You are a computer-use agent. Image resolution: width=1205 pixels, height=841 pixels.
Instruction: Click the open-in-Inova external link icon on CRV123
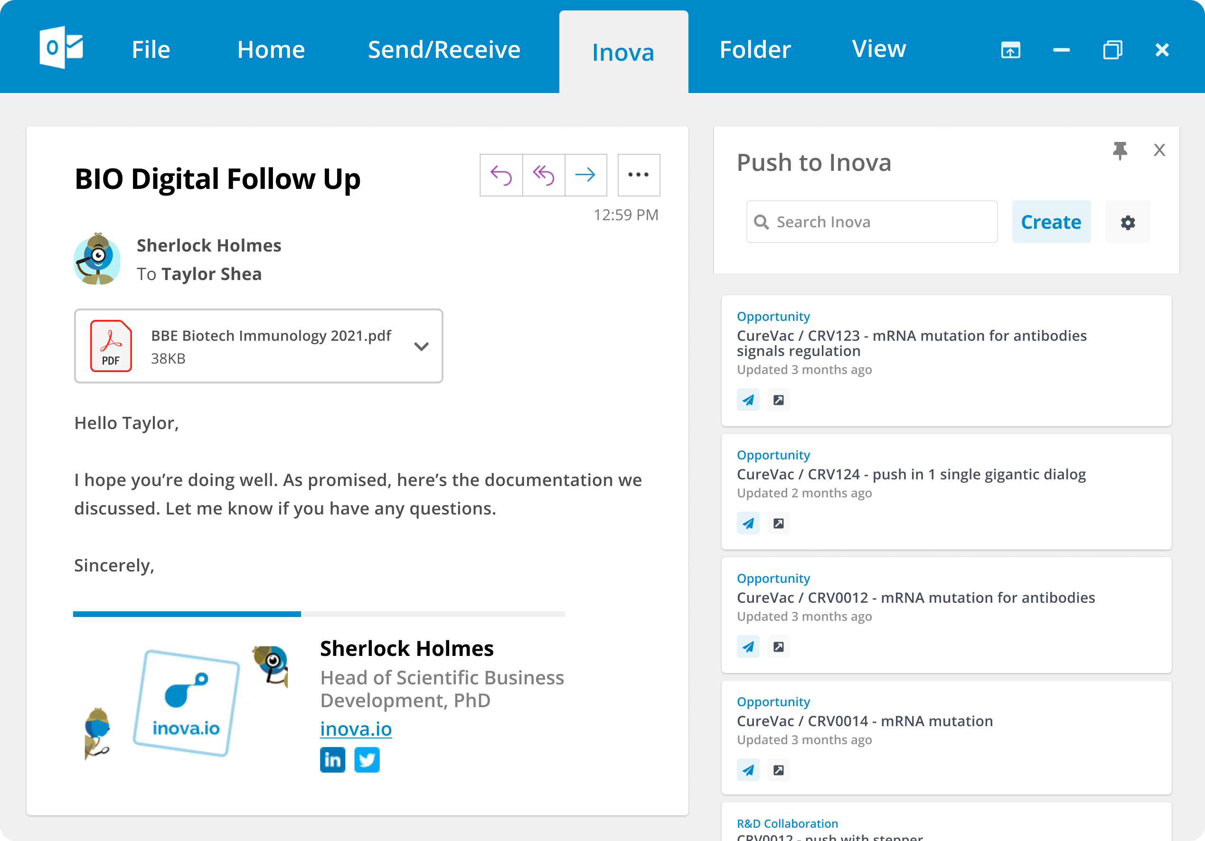[778, 400]
